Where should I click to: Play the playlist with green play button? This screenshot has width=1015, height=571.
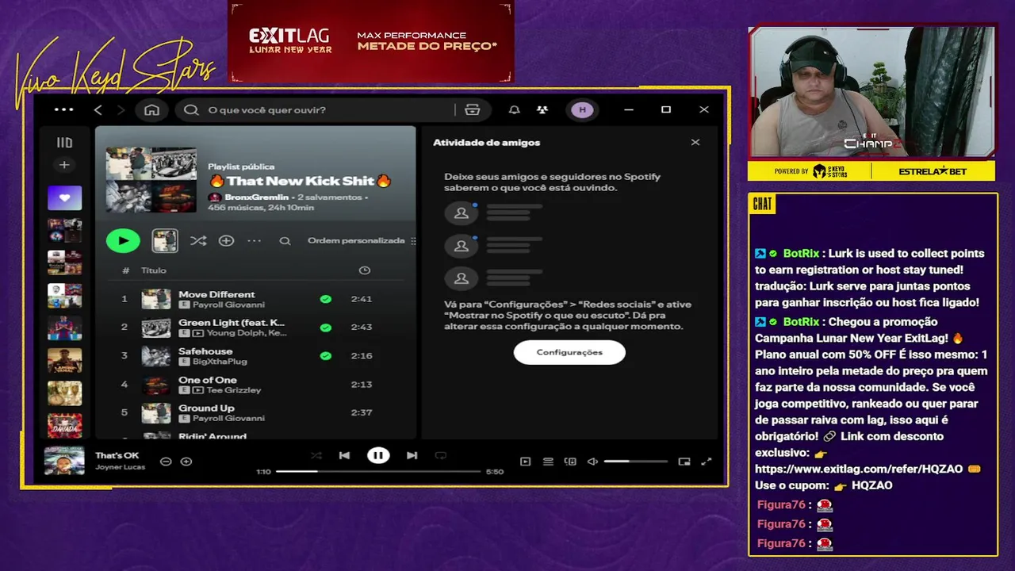click(x=123, y=240)
